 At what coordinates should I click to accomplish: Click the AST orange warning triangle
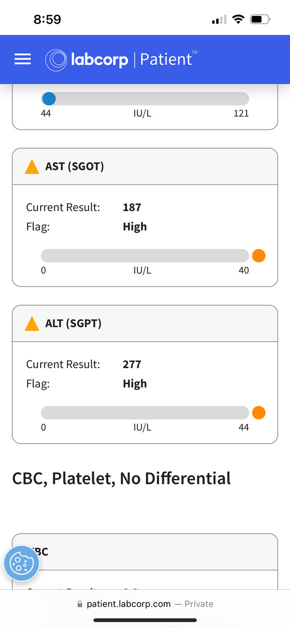click(32, 167)
